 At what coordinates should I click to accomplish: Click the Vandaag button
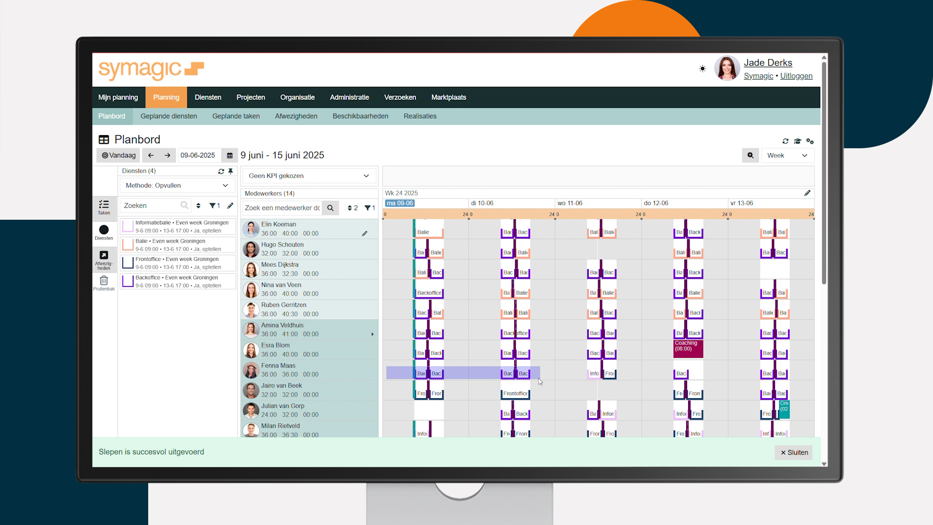pos(119,156)
